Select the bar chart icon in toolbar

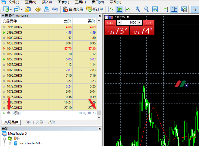(x=111, y=9)
